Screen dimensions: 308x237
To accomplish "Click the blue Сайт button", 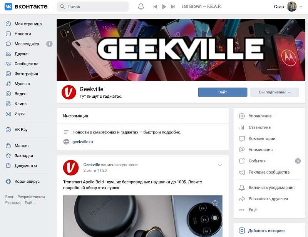I will 223,92.
